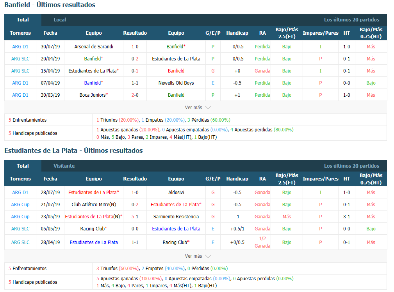394x292 pixels.
Task: Click the 3 Triunfos (60.00%) statistic
Action: pos(118,269)
